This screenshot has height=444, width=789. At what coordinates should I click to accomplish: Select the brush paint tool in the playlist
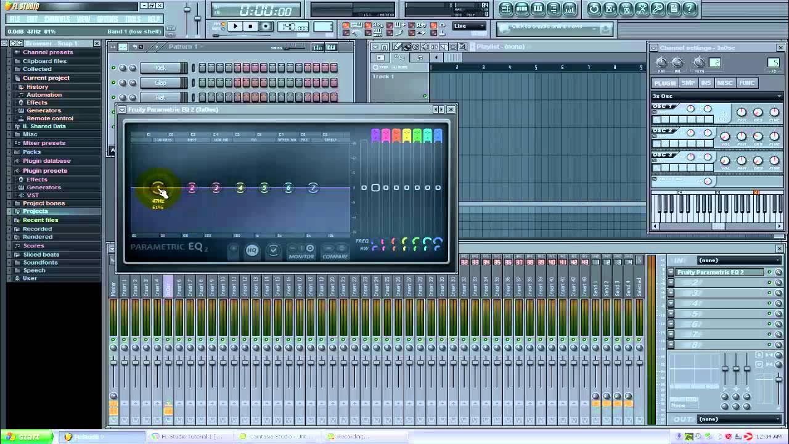[x=407, y=47]
